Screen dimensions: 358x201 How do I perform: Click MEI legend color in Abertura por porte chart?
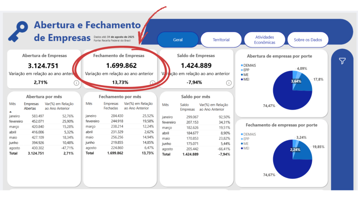(x=242, y=79)
